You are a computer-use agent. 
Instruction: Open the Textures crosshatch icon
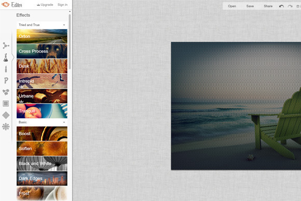(6, 115)
